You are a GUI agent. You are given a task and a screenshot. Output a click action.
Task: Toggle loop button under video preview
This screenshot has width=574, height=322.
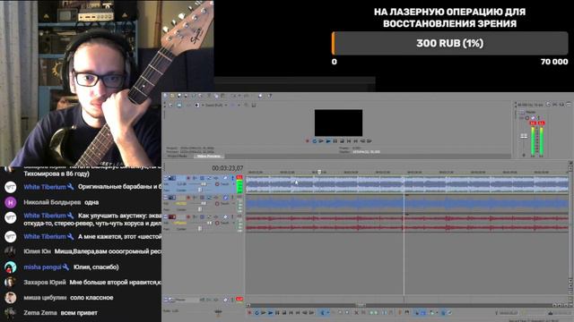(315, 141)
